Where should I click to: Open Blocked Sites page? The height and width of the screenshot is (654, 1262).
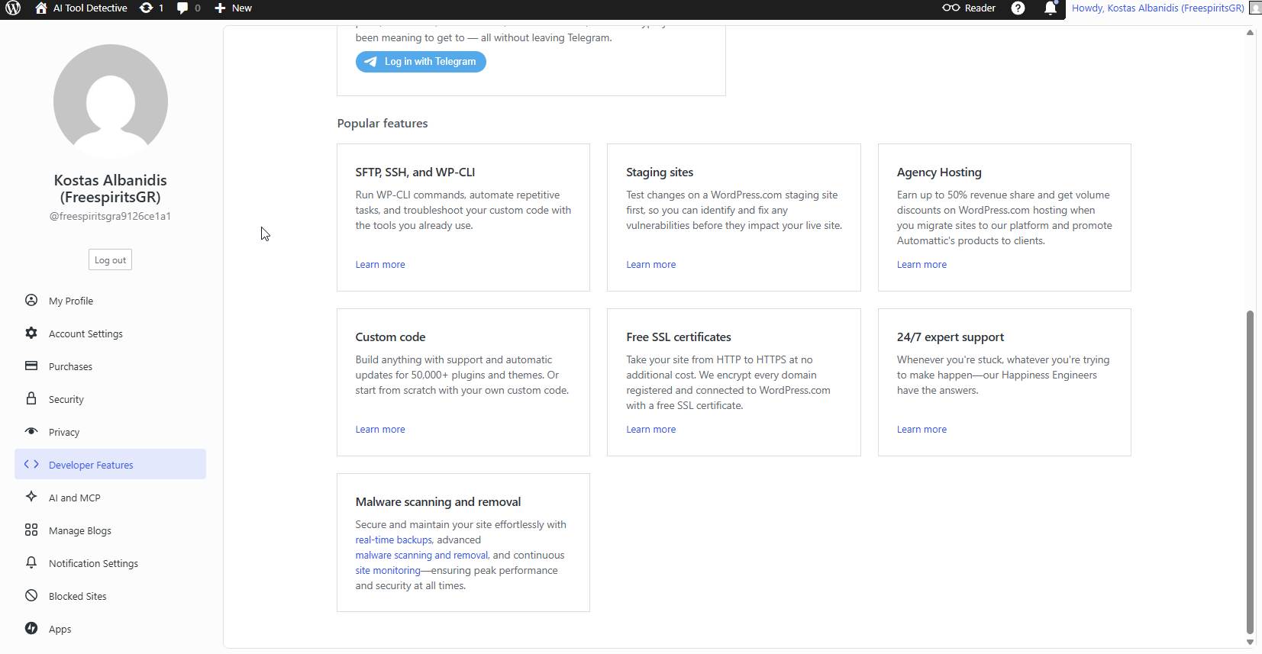coord(110,596)
